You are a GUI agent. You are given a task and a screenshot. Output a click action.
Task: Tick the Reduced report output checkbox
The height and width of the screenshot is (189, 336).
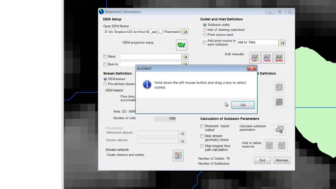202,126
